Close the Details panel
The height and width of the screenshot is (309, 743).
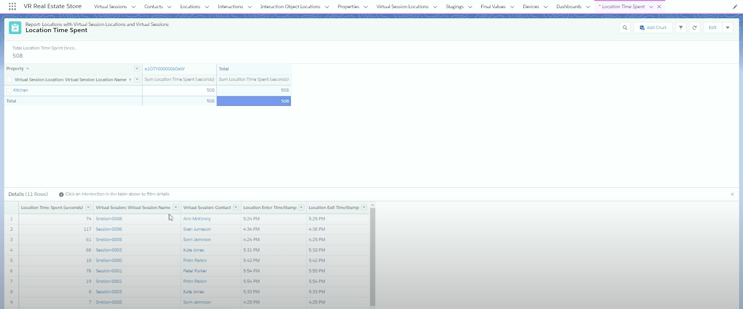[x=732, y=194]
